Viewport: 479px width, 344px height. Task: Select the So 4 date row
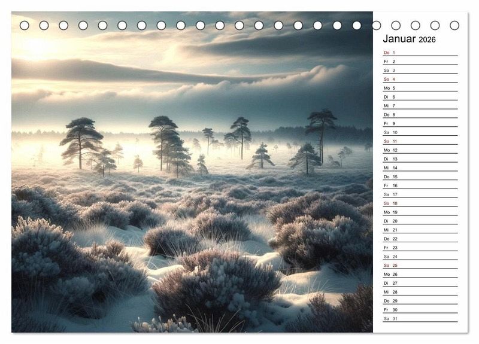pyautogui.click(x=419, y=79)
